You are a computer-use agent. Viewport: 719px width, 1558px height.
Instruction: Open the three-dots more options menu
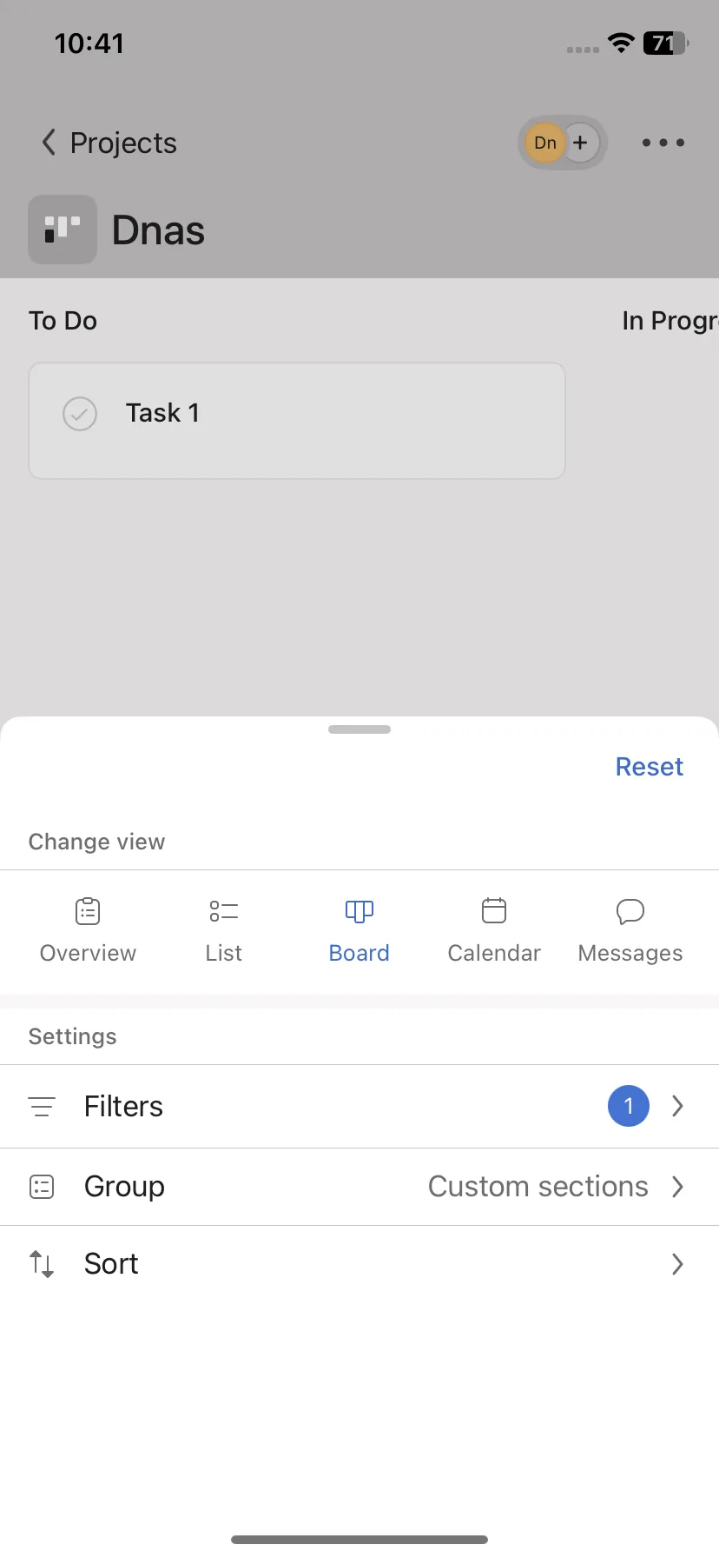[x=663, y=143]
